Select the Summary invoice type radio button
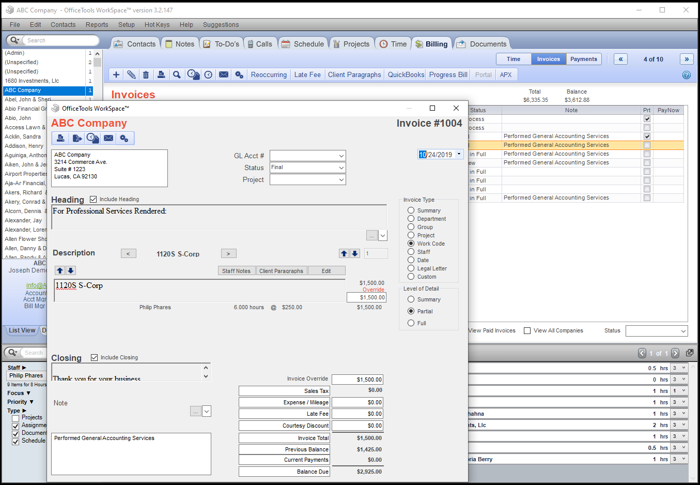The width and height of the screenshot is (700, 485). point(411,210)
